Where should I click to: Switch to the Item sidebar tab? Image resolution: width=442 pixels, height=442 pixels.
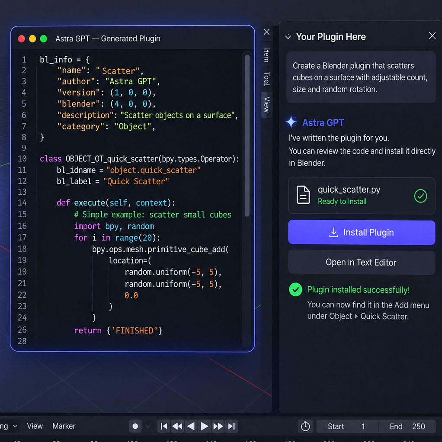click(x=266, y=55)
